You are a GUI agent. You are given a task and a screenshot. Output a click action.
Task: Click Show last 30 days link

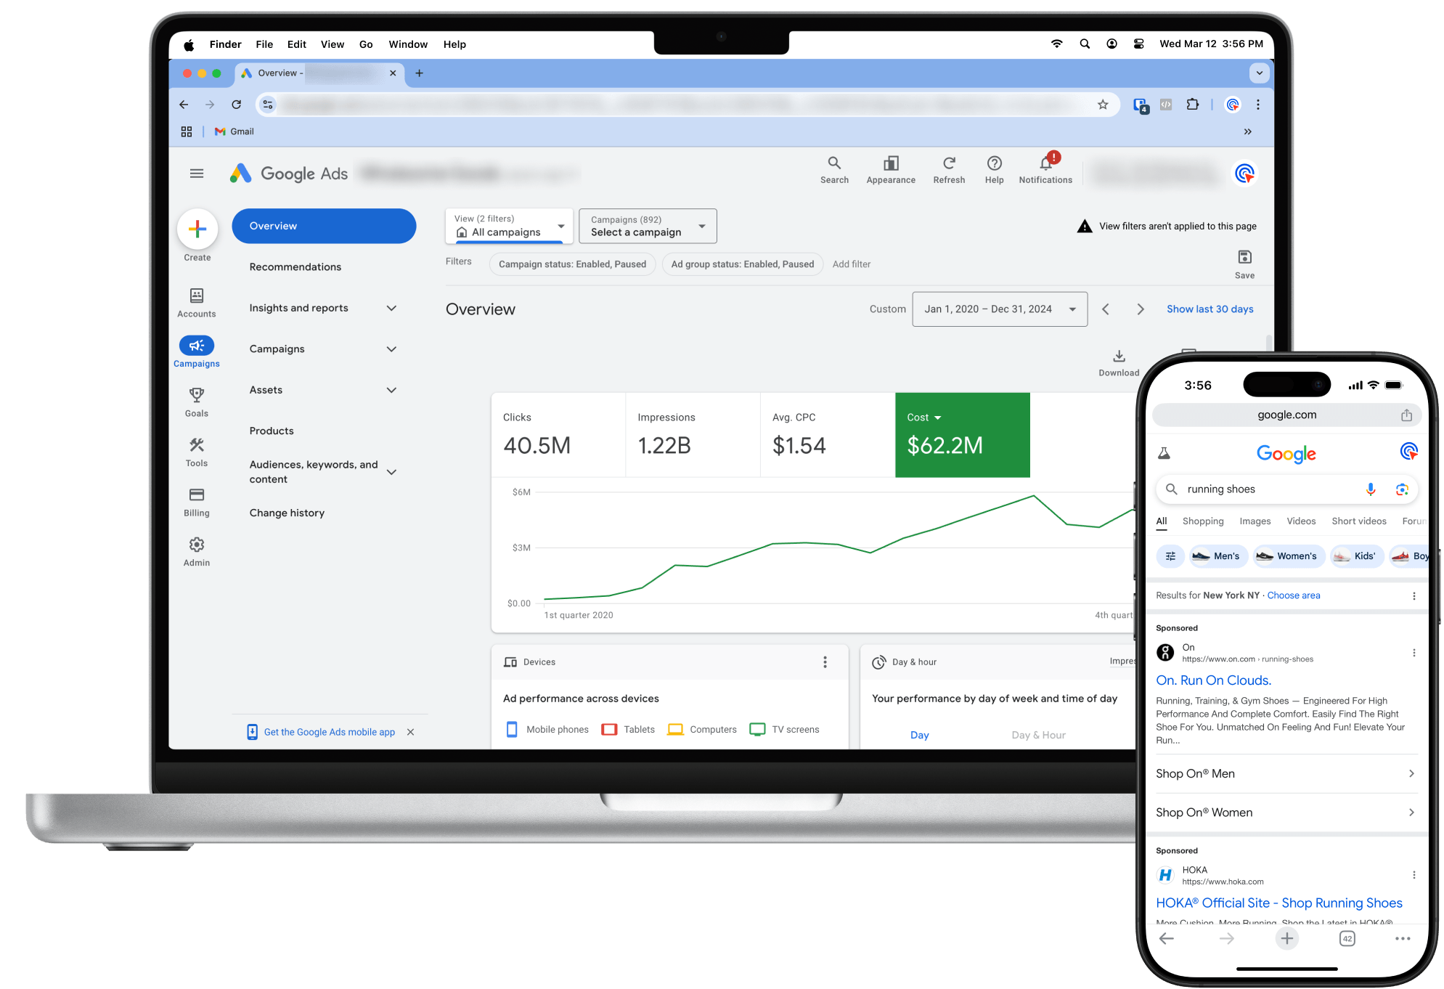[1210, 309]
